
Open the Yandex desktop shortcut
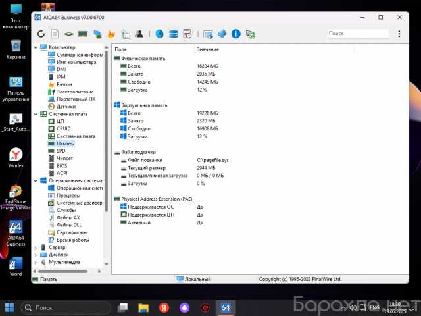coord(16,158)
